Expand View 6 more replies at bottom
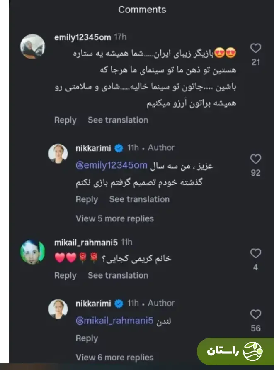 pos(114,358)
